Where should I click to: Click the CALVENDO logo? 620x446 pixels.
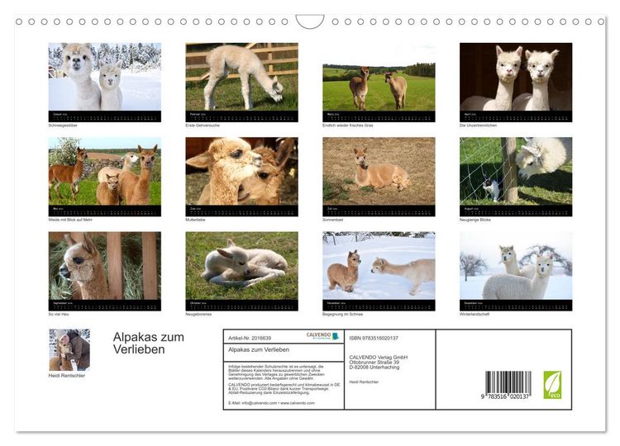pyautogui.click(x=323, y=336)
